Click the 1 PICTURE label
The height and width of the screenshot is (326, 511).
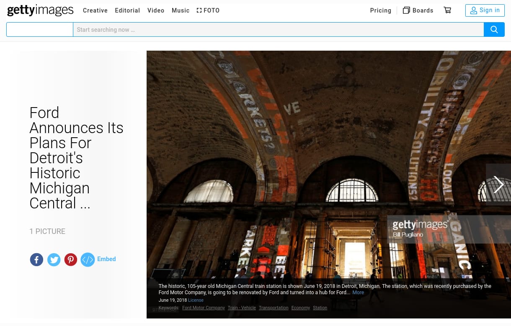47,231
